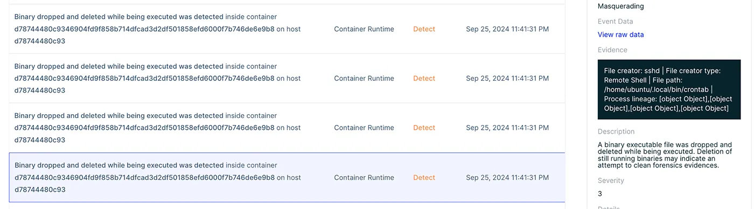Click Container Runtime in the topmost row
The width and height of the screenshot is (754, 209).
364,29
